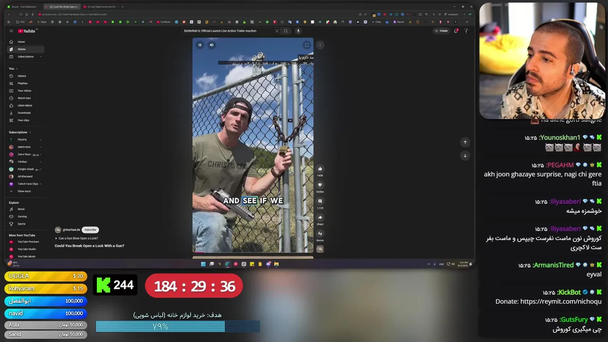Click the YouTube logo
This screenshot has height=342, width=608.
coord(27,31)
